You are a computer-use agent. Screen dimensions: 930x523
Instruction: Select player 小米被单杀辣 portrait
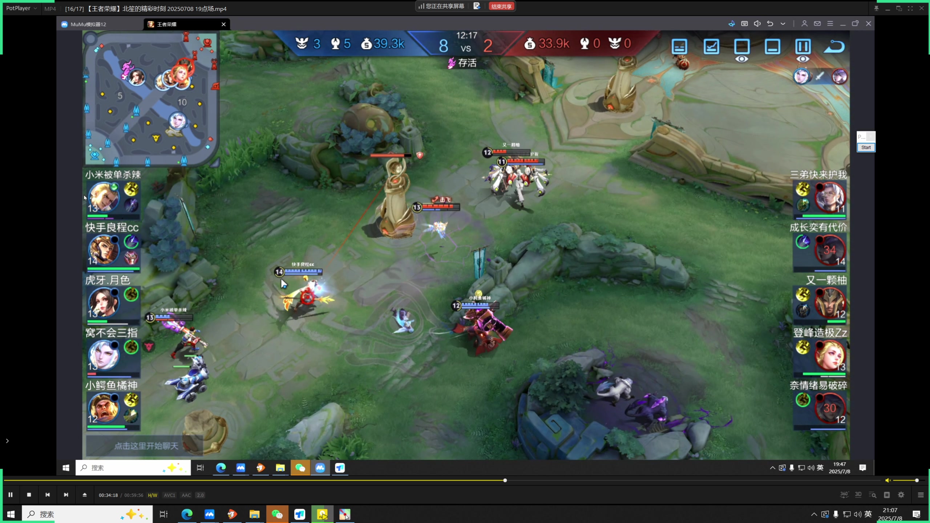[104, 196]
